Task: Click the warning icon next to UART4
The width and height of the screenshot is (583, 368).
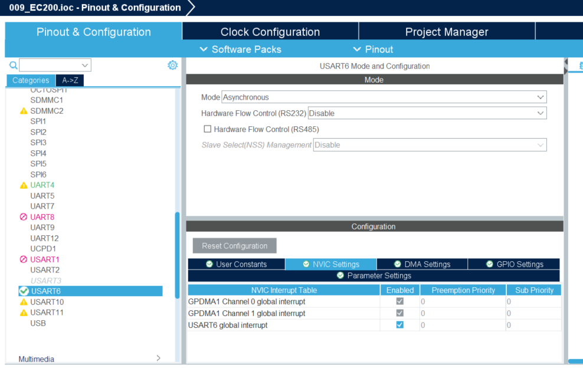Action: 24,185
